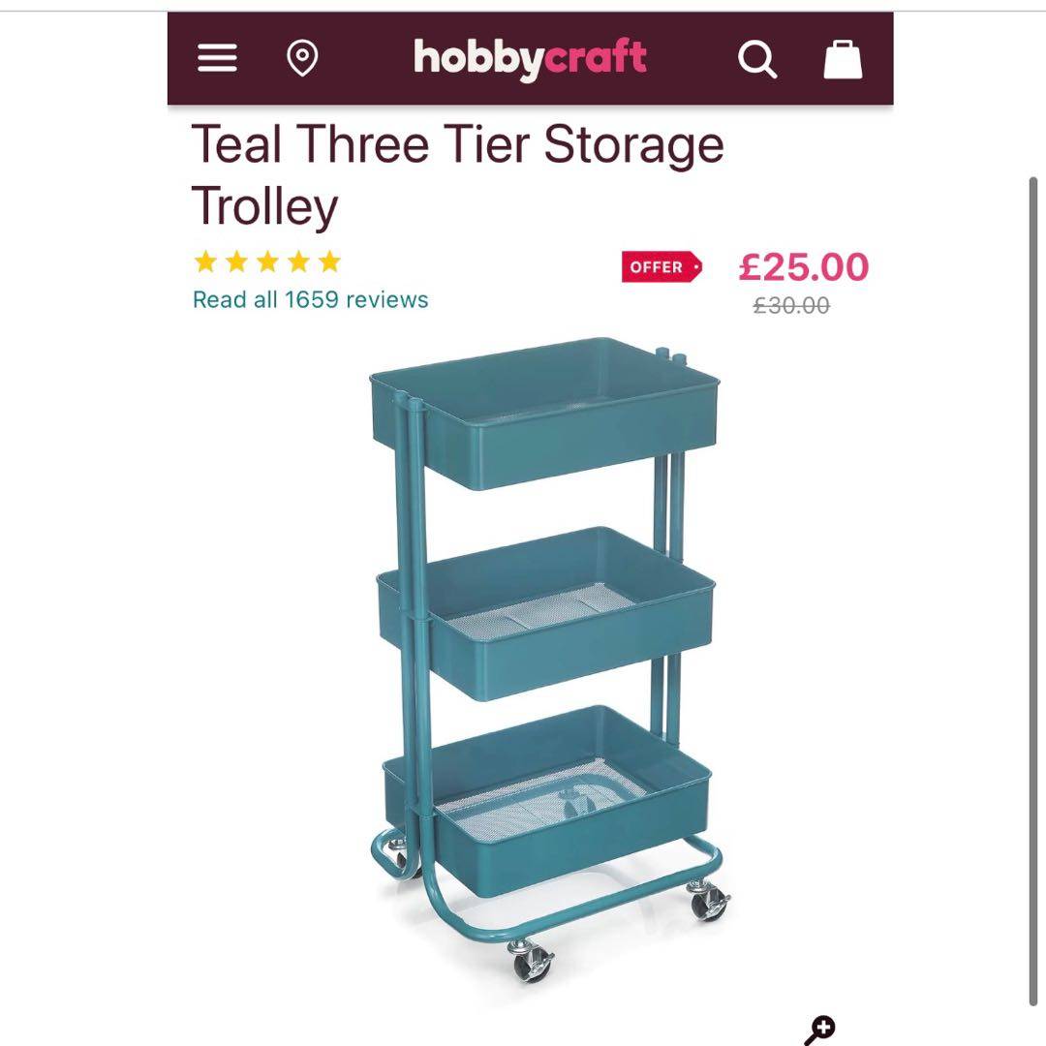Click the £25.00 offer price
This screenshot has width=1046, height=1046.
point(803,266)
